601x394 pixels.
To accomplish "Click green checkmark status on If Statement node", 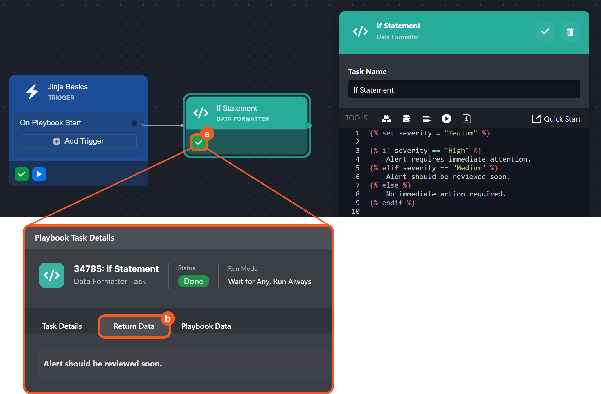I will pos(199,142).
